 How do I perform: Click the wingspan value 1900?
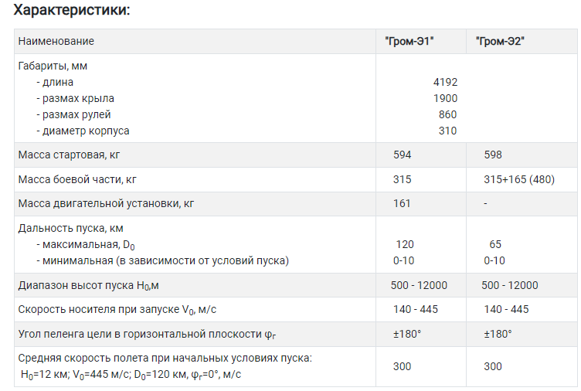coord(445,98)
